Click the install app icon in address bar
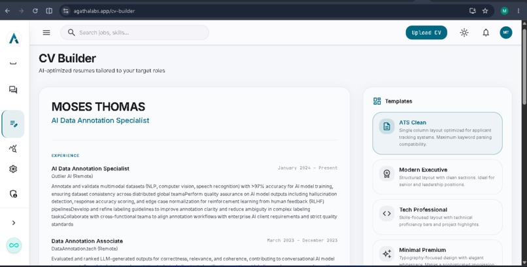 pyautogui.click(x=473, y=10)
